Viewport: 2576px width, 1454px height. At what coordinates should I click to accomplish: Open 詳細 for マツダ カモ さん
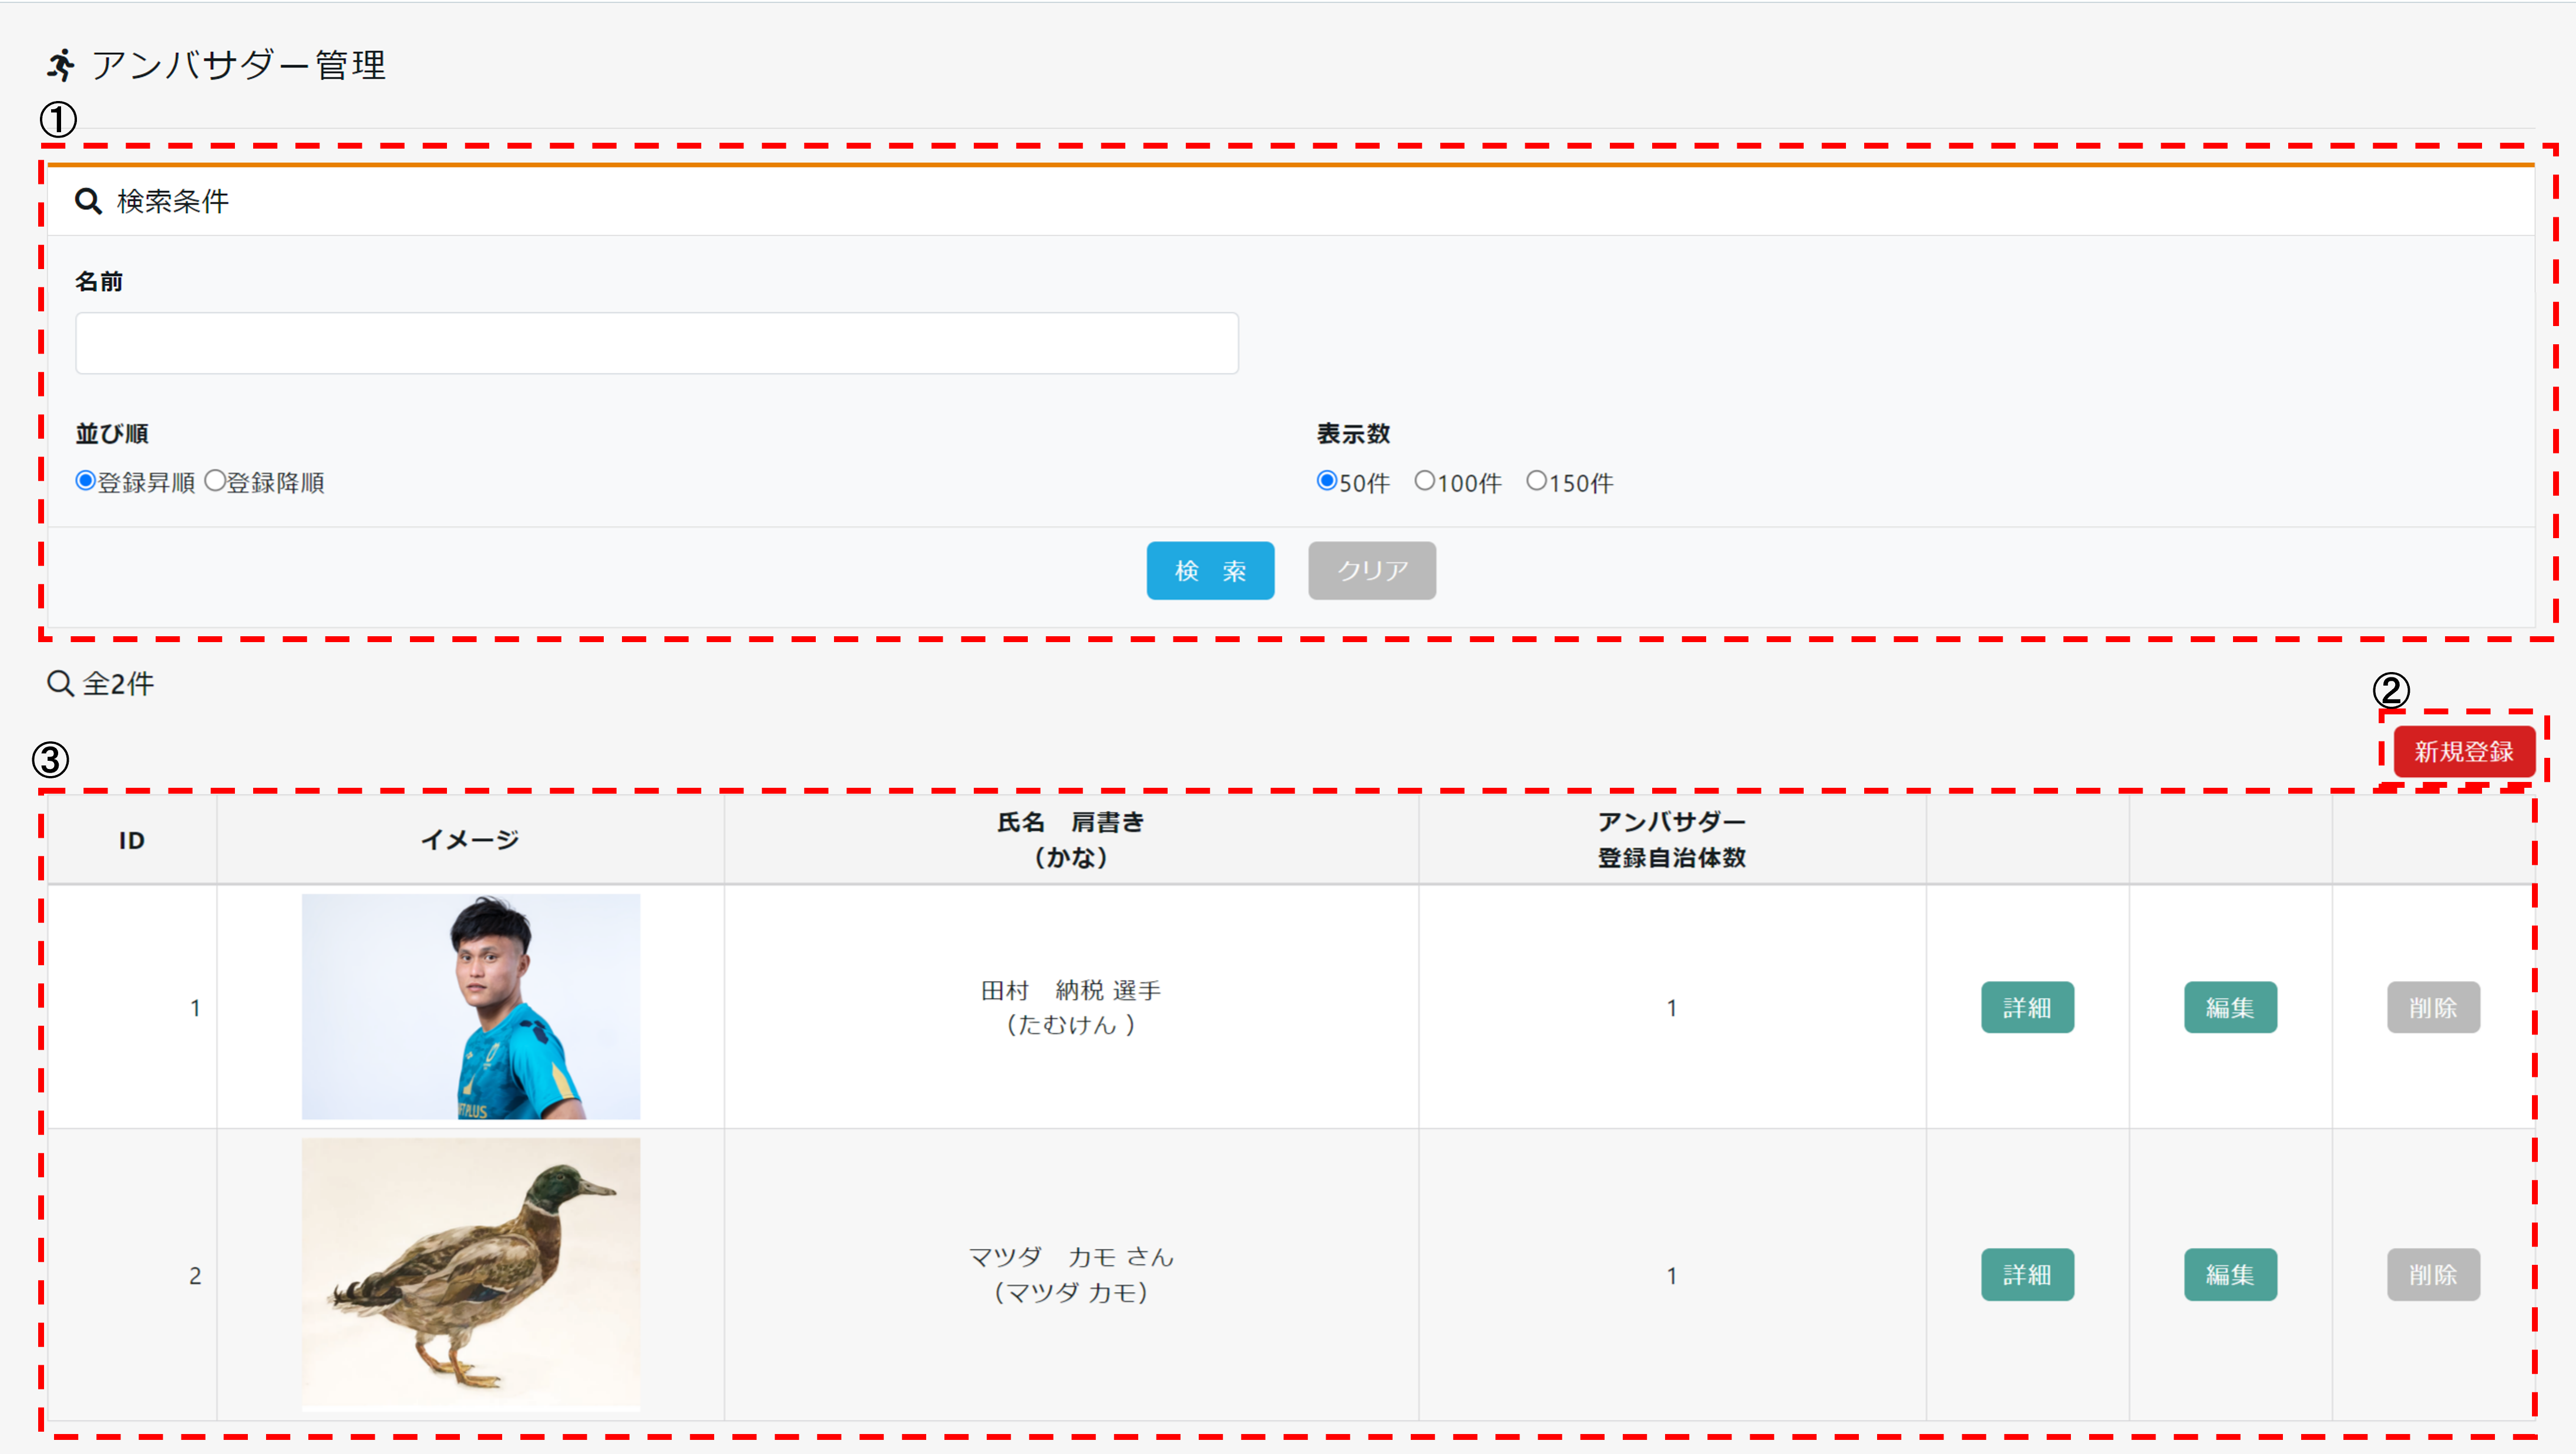click(2027, 1274)
